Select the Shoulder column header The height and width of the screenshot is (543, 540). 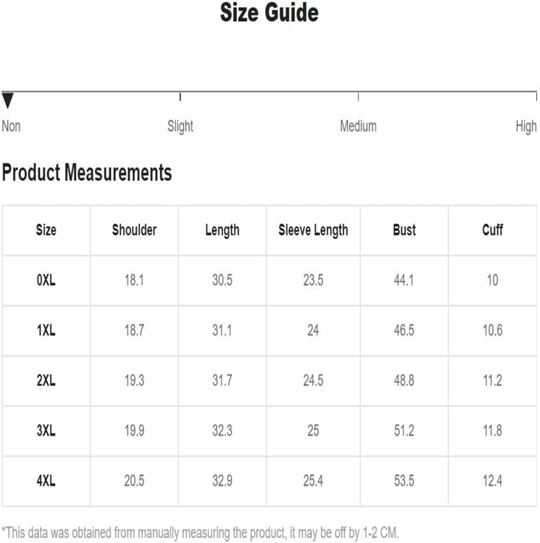pyautogui.click(x=135, y=230)
